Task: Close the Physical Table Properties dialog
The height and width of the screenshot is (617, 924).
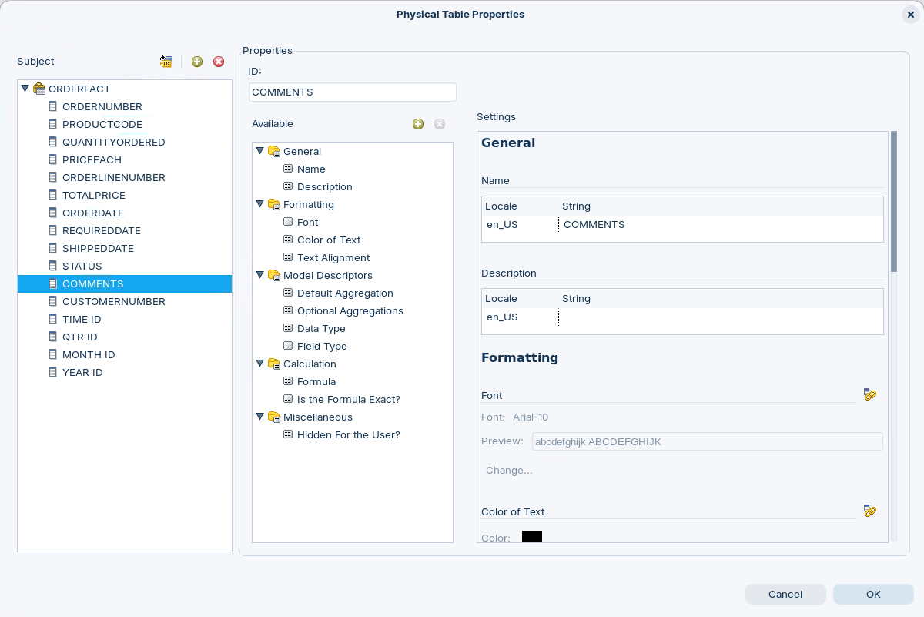Action: pyautogui.click(x=911, y=15)
